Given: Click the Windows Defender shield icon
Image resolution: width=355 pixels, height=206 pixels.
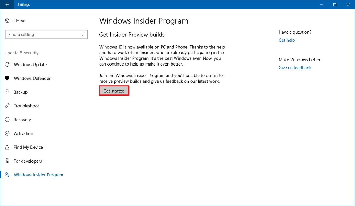Looking at the screenshot, I should pyautogui.click(x=7, y=79).
